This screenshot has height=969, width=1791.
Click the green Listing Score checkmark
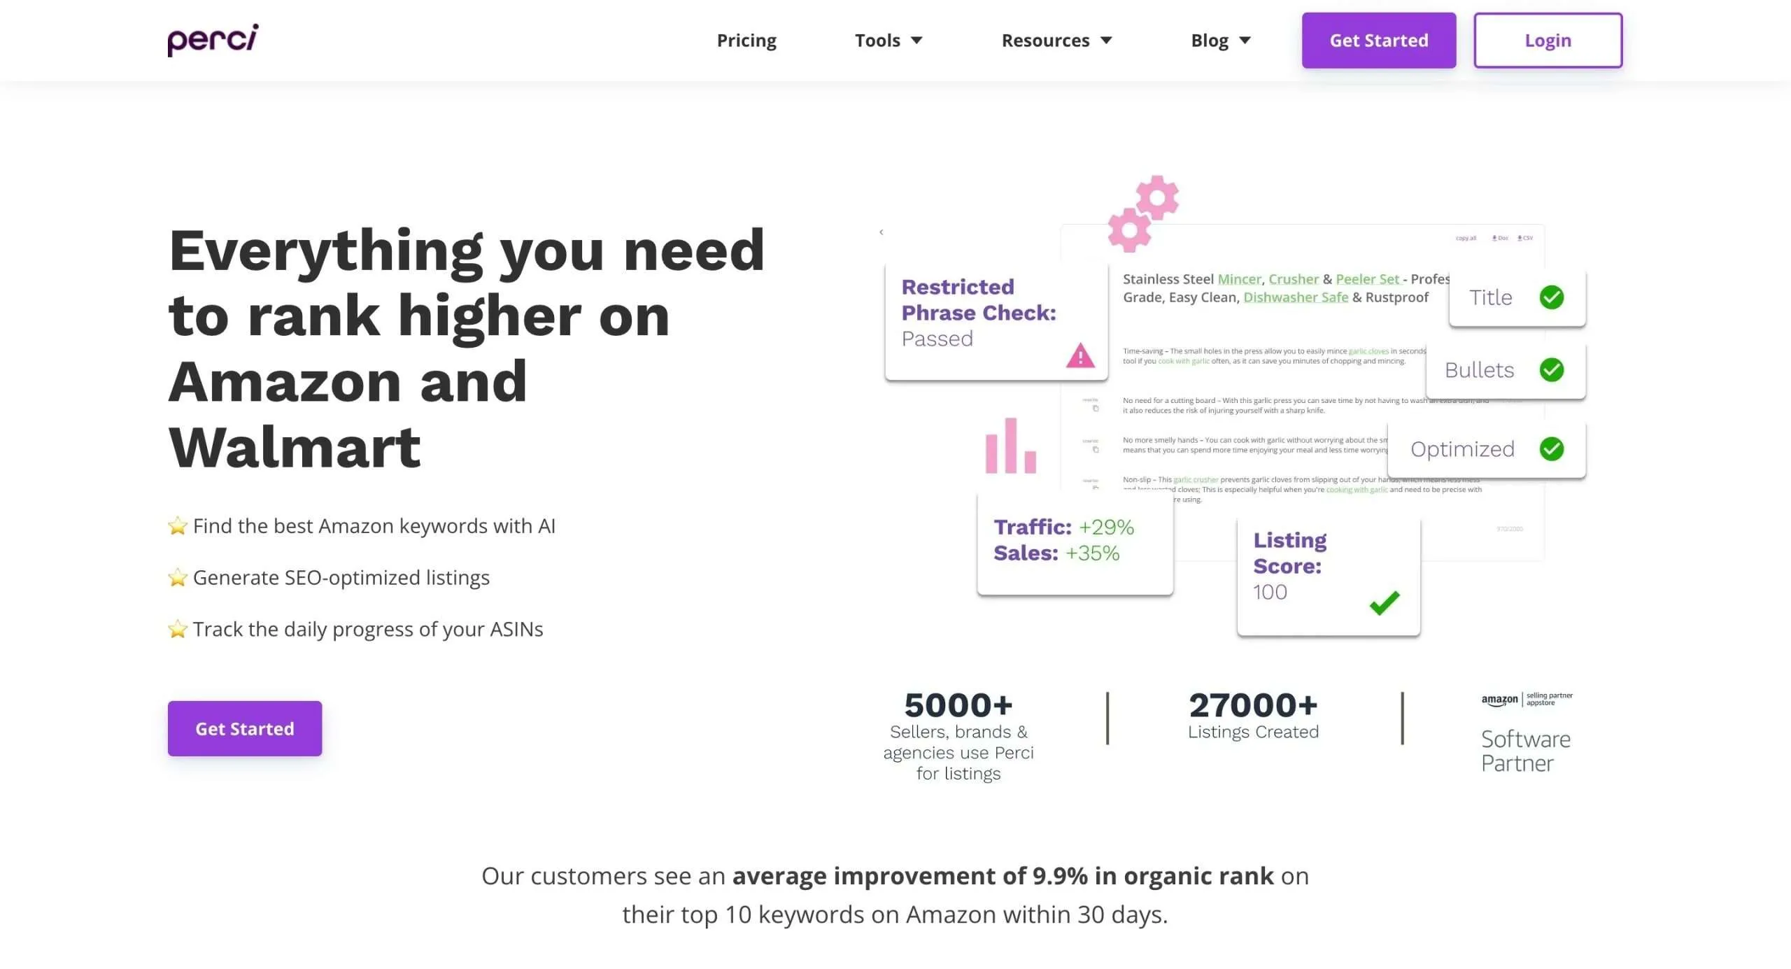click(1385, 602)
